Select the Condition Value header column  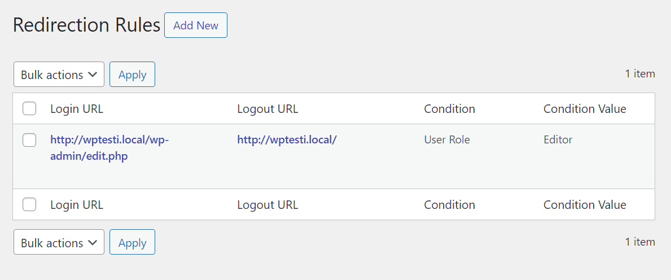pos(585,109)
